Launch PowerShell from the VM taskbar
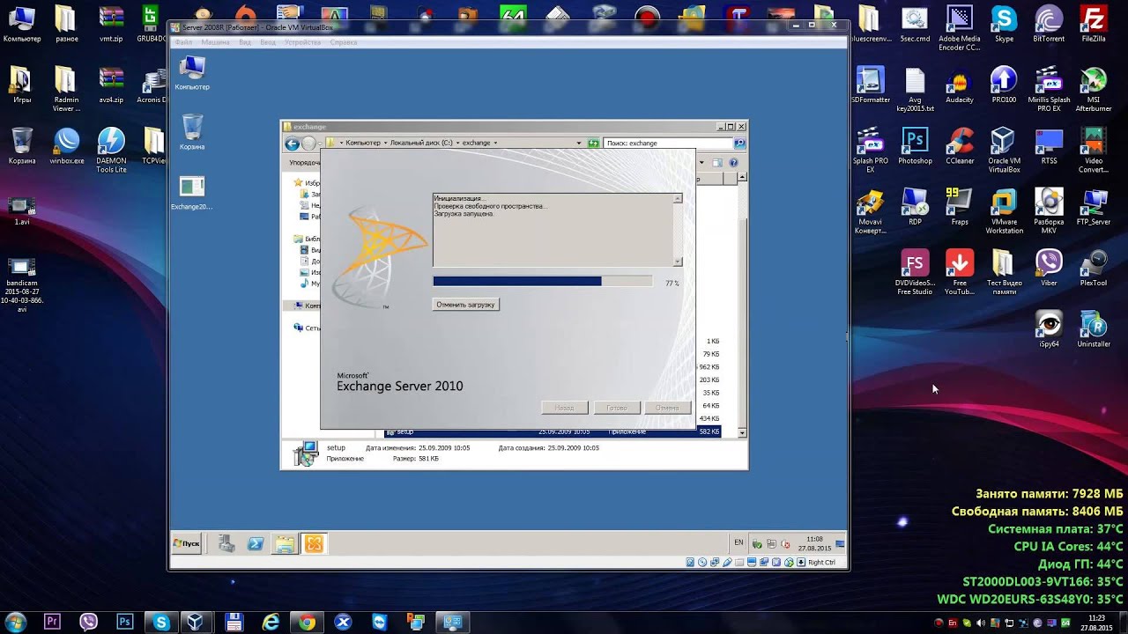 click(x=256, y=544)
